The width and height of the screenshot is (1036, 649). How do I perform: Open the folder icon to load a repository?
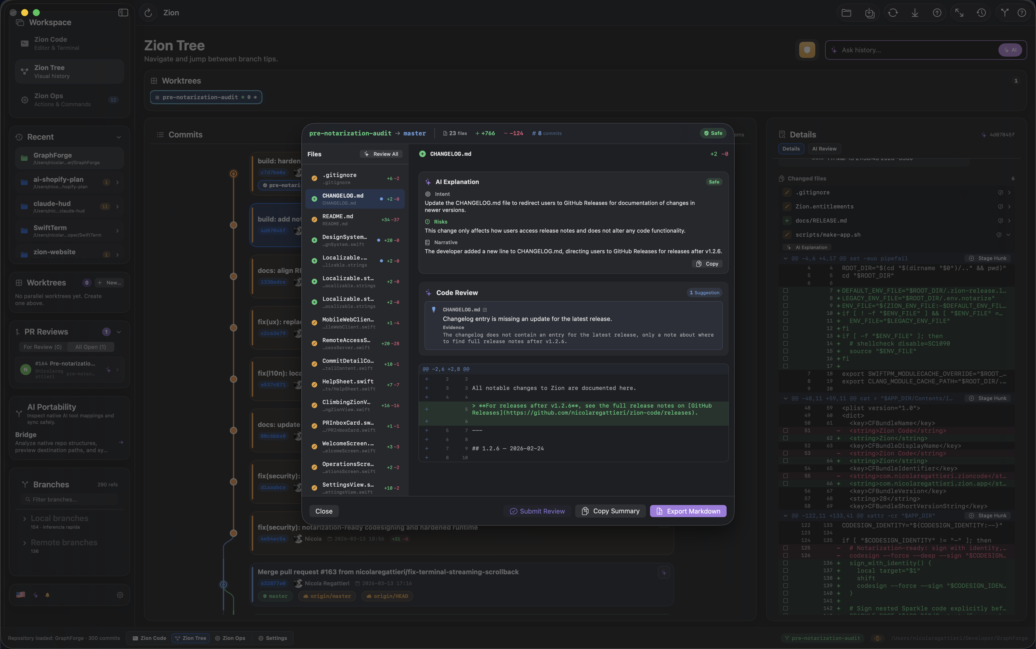847,12
